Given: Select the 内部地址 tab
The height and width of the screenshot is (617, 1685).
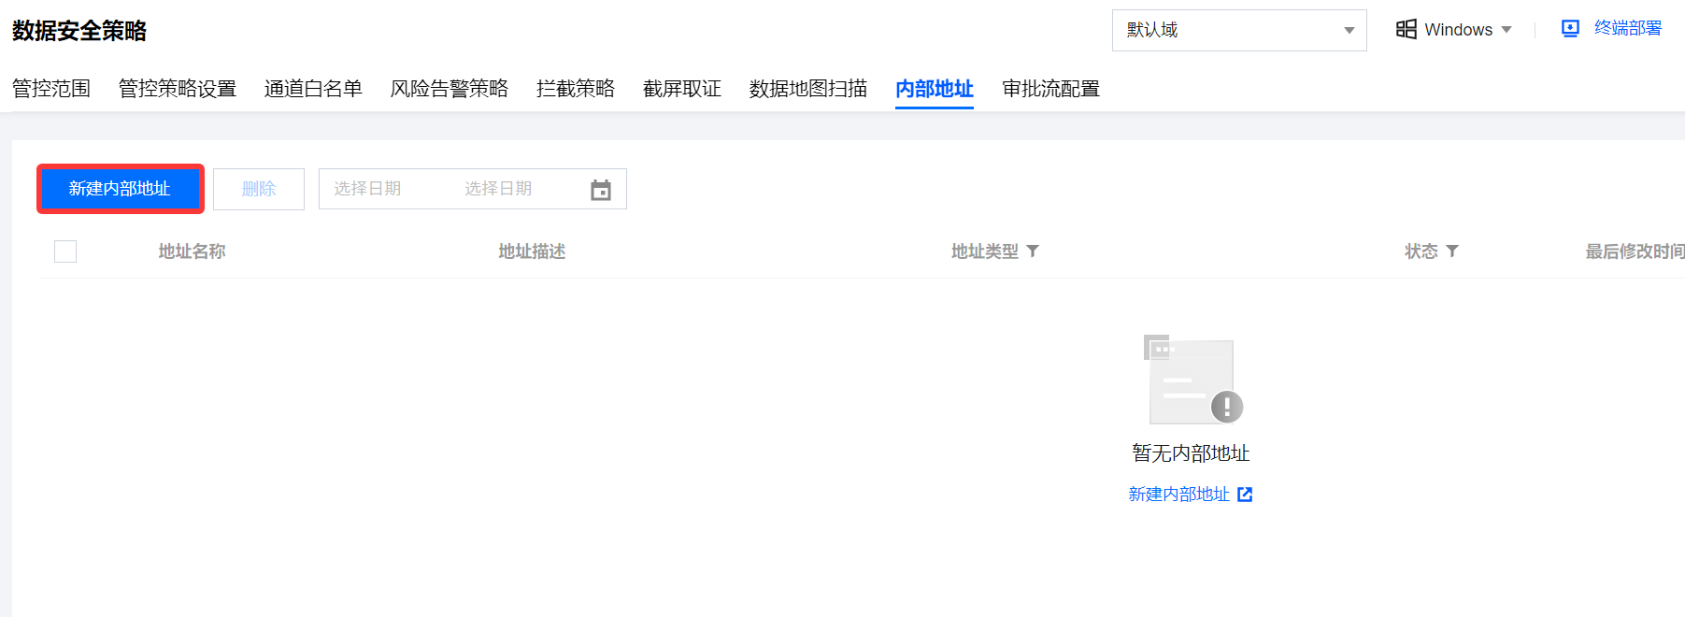Looking at the screenshot, I should pyautogui.click(x=935, y=89).
